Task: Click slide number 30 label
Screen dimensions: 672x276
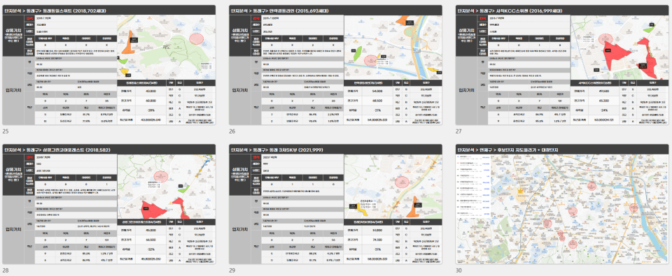Action: 458,270
